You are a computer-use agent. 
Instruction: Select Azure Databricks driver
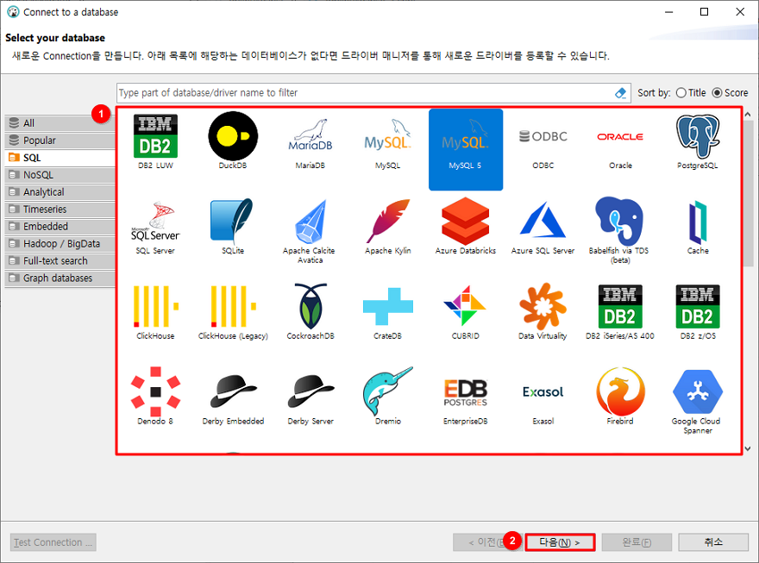pos(465,225)
